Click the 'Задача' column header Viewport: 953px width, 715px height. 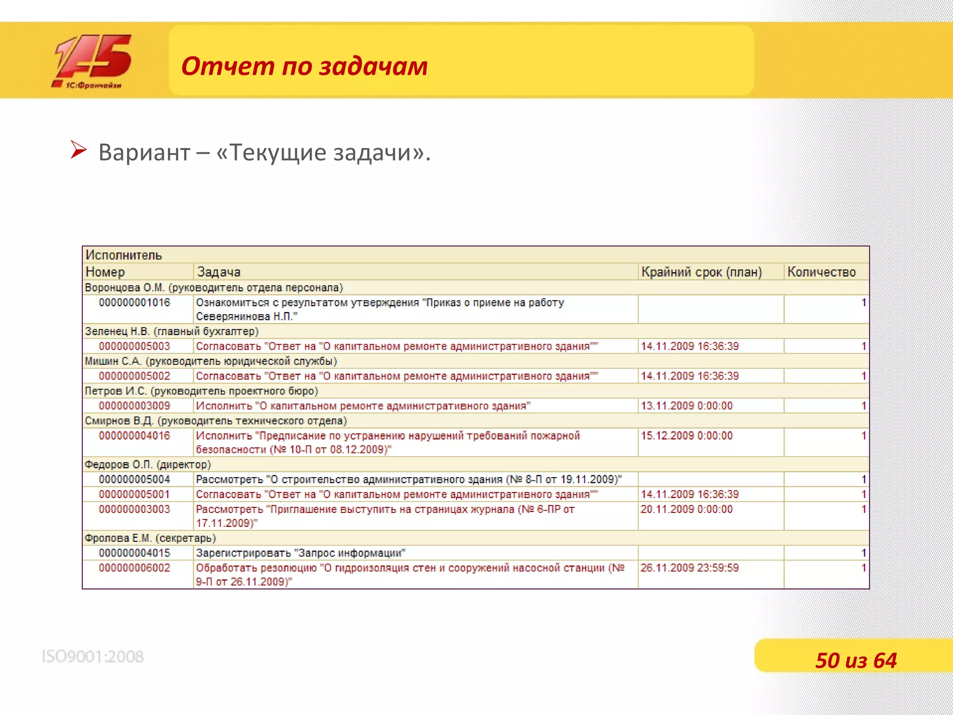[x=415, y=272]
